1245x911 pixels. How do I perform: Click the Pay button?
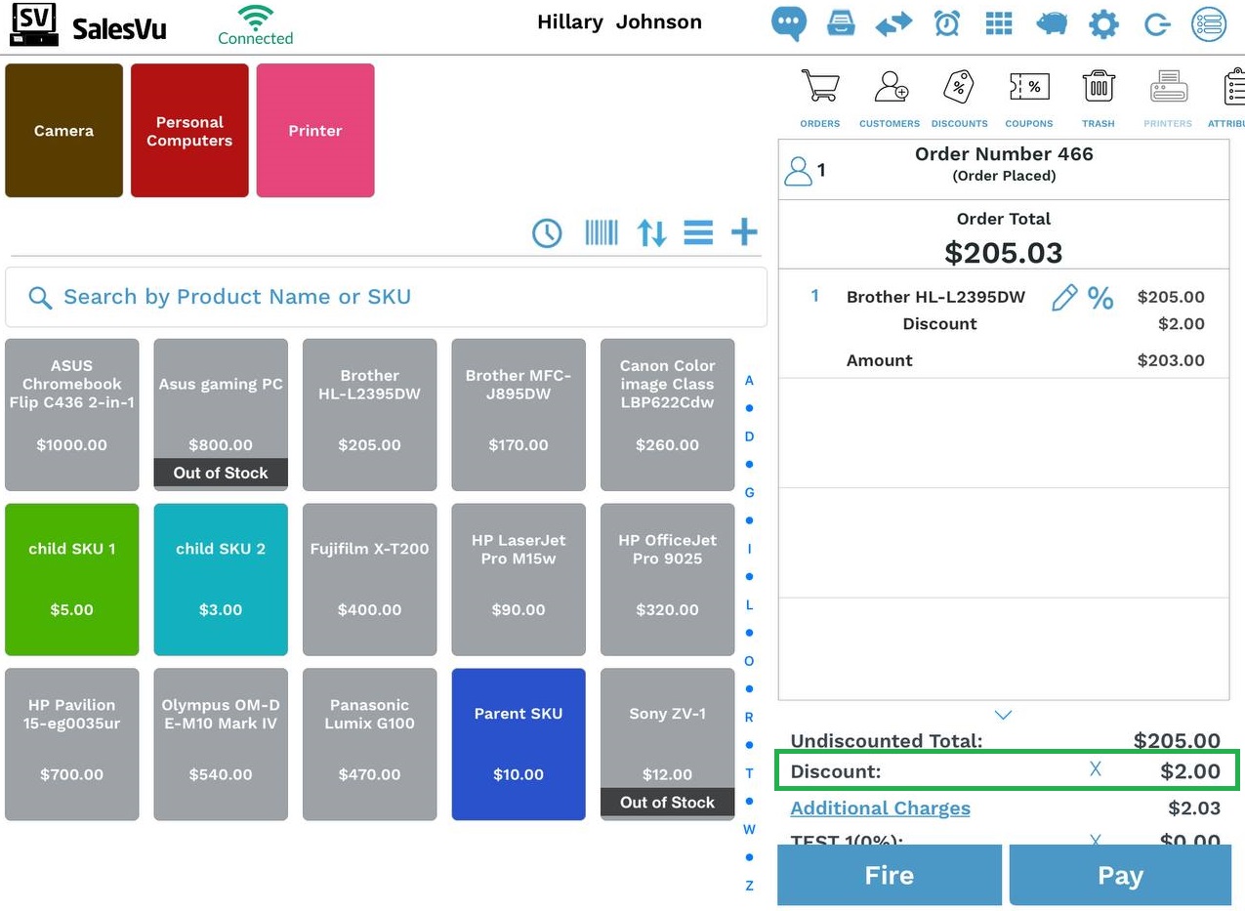point(1120,875)
